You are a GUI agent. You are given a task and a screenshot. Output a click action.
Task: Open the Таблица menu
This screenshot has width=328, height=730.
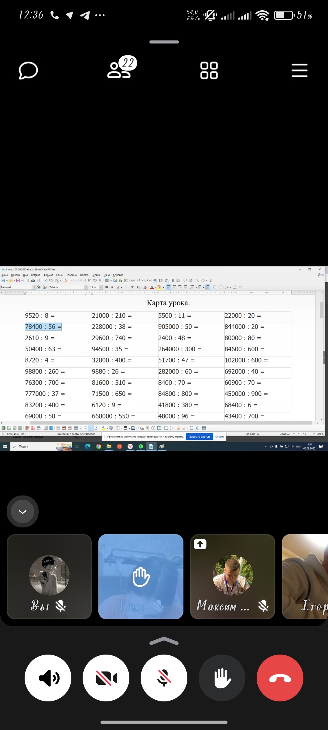pos(72,275)
